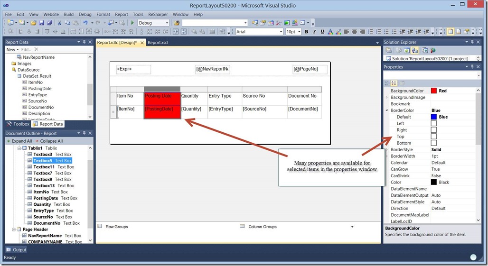Open the 10pt font size dropdown

point(299,32)
